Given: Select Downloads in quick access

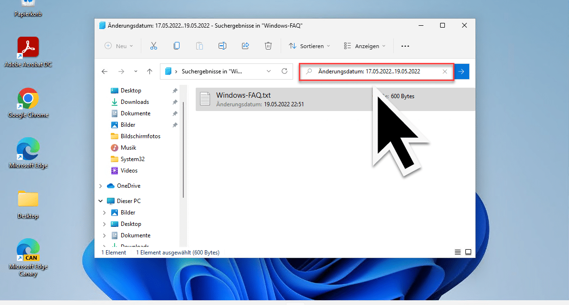Looking at the screenshot, I should pyautogui.click(x=135, y=102).
